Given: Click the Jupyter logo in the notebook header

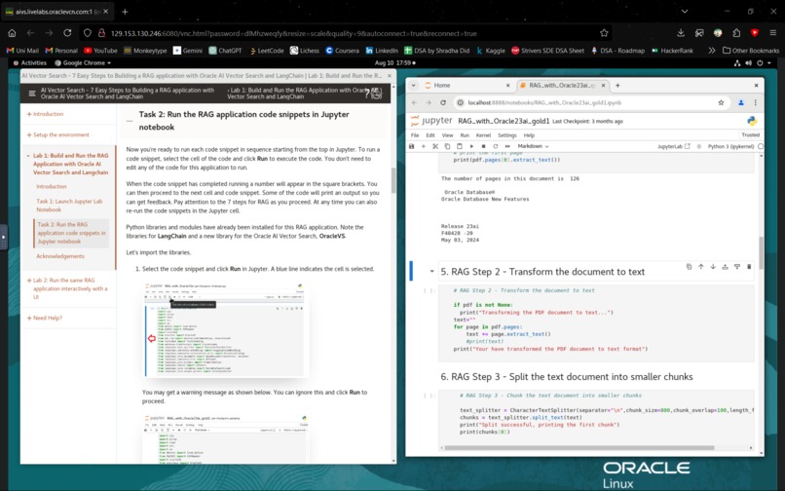Looking at the screenshot, I should coord(431,121).
